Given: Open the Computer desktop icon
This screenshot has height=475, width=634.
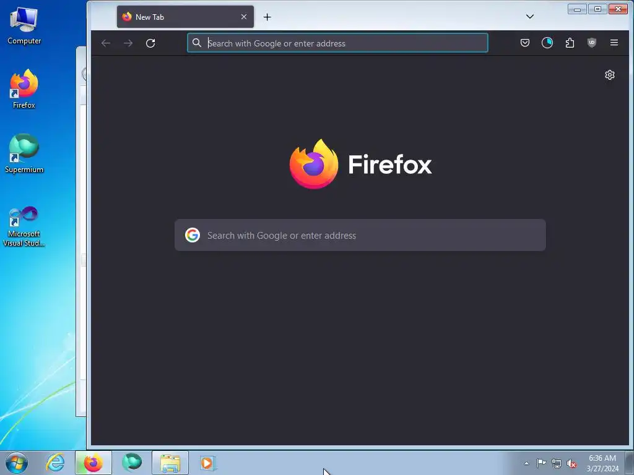Looking at the screenshot, I should pos(24,26).
